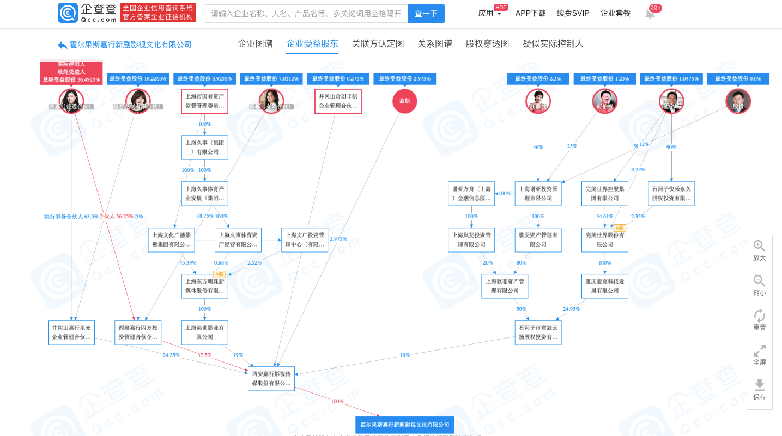782x436 pixels.
Task: Click the 完美世界控股集团有限公司 node
Action: [605, 194]
